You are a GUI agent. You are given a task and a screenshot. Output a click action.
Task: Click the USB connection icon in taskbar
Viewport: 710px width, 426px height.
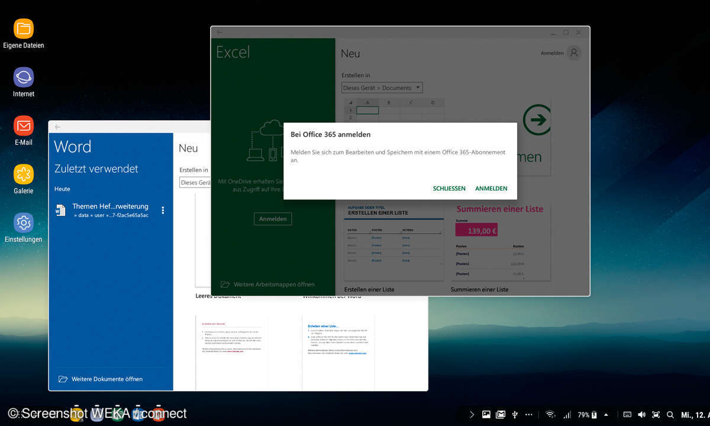click(515, 415)
